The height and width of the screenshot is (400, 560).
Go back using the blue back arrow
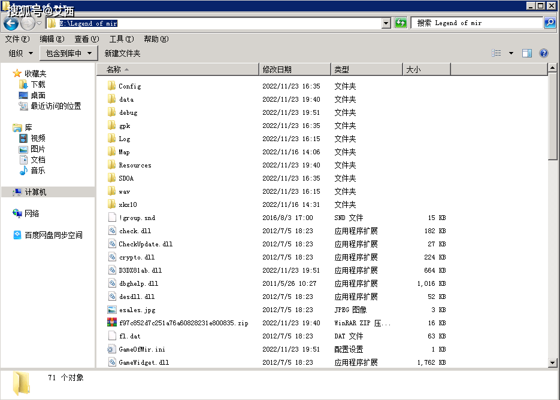11,23
